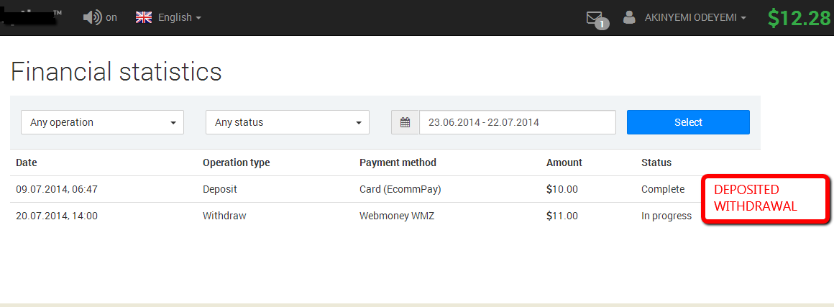
Task: Click the blue Select button
Action: point(688,122)
